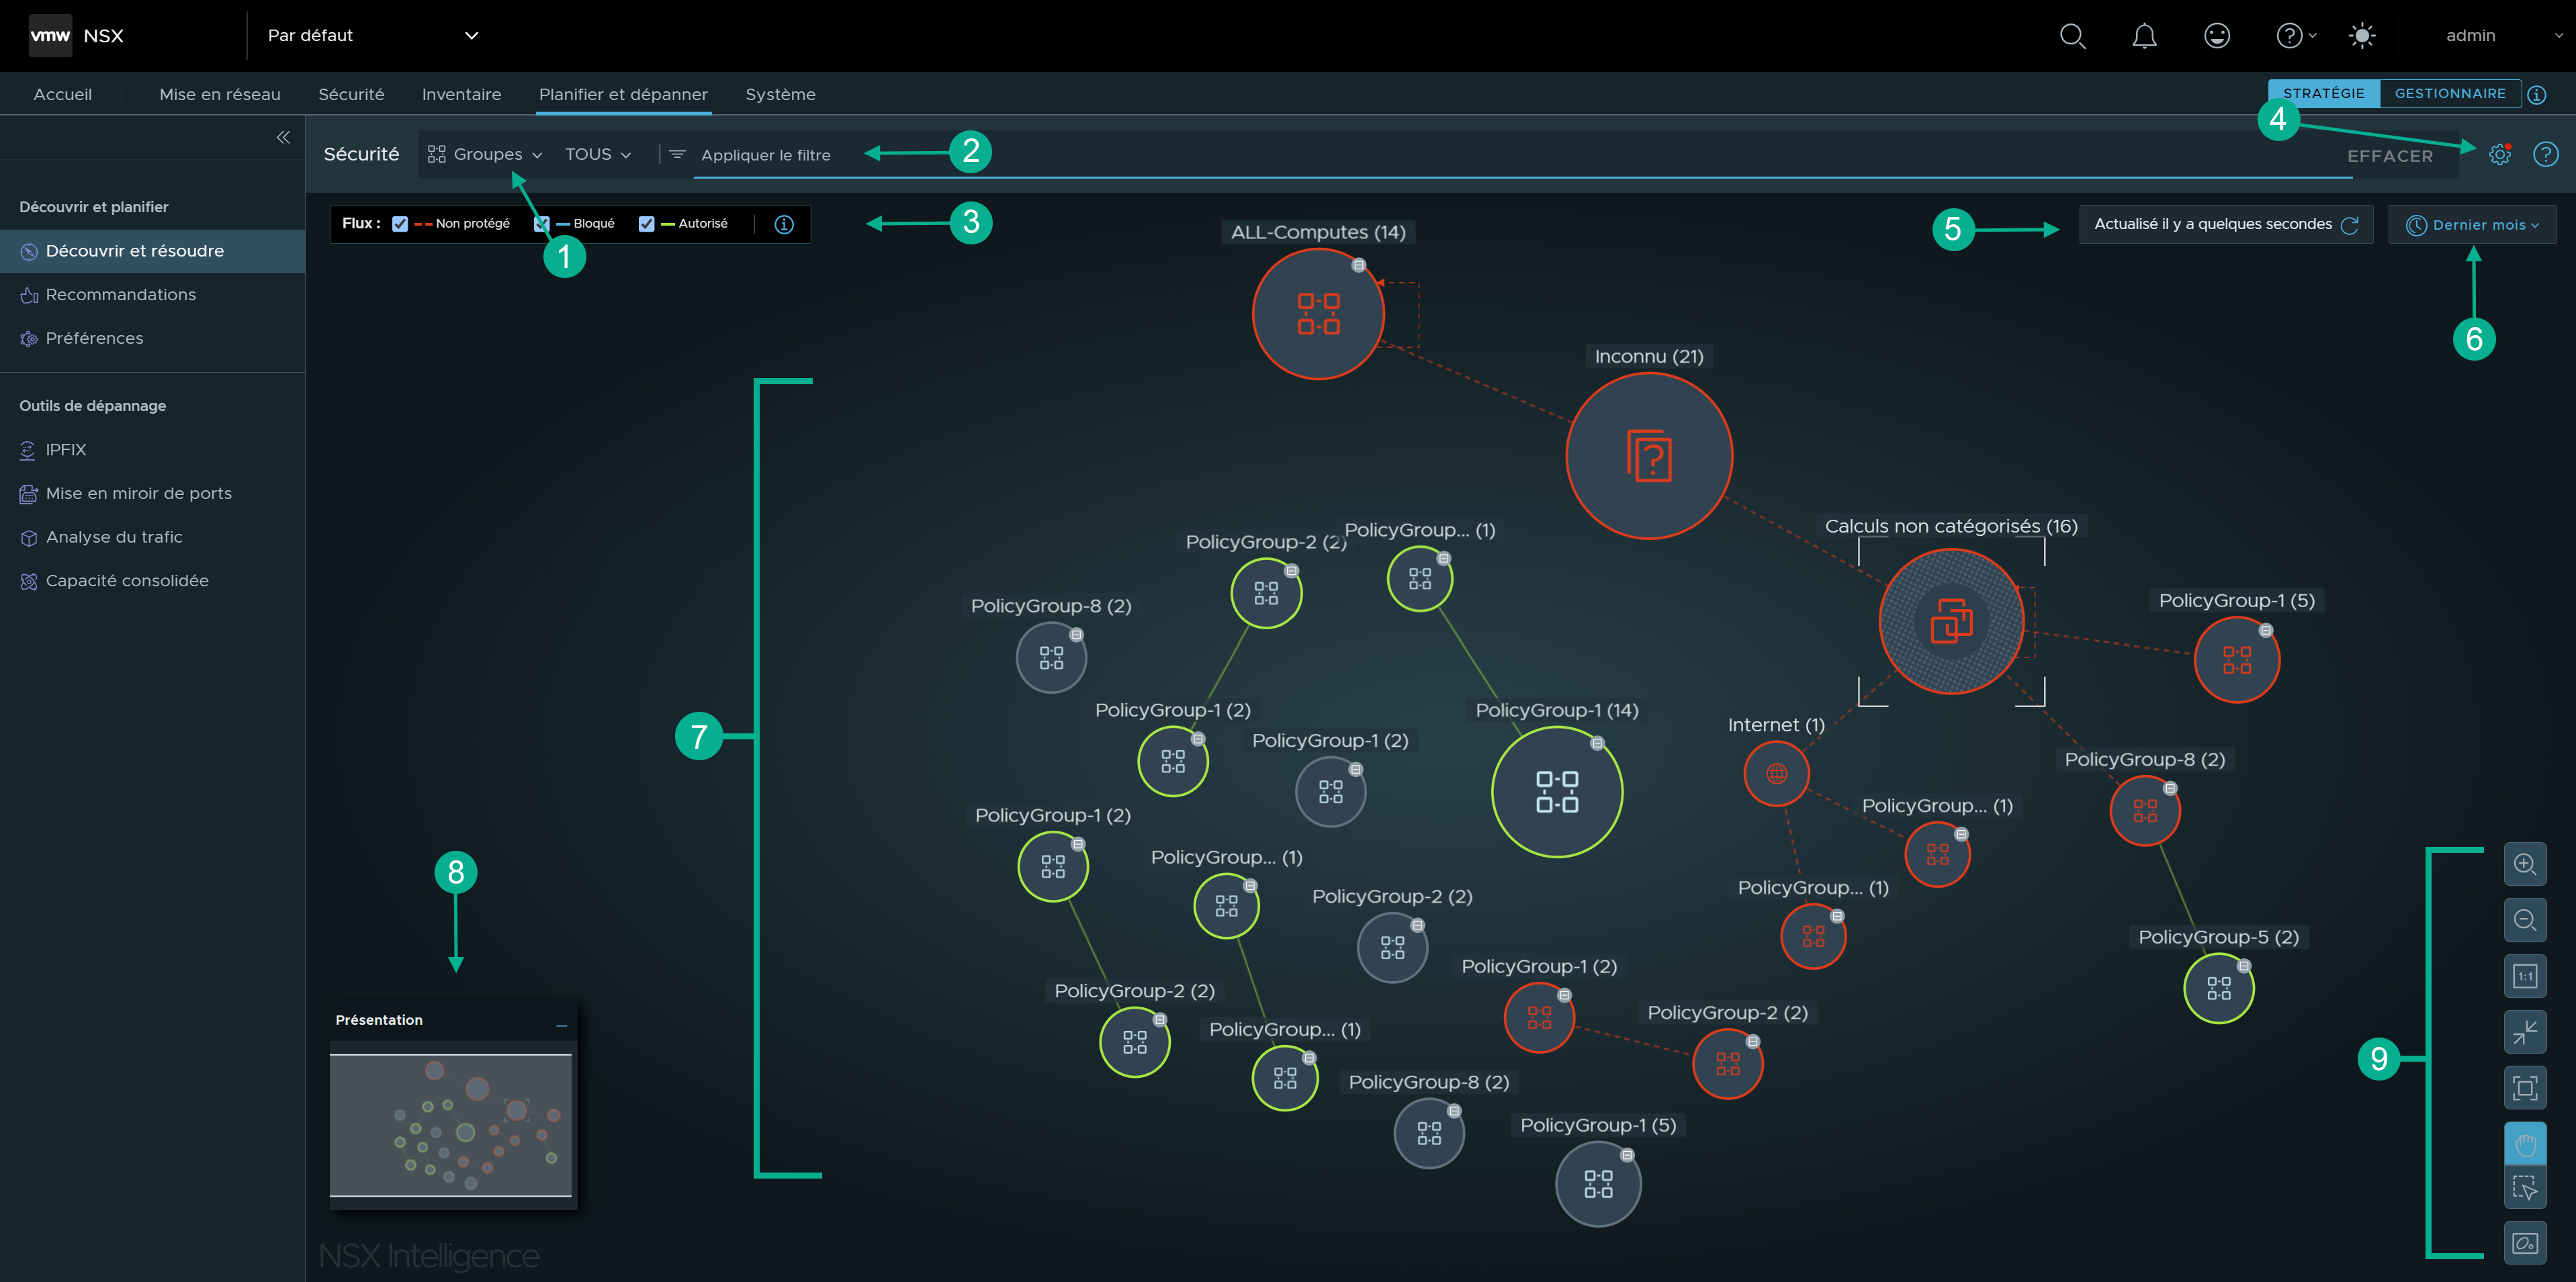
Task: Open the Sécurité tab
Action: pos(351,94)
